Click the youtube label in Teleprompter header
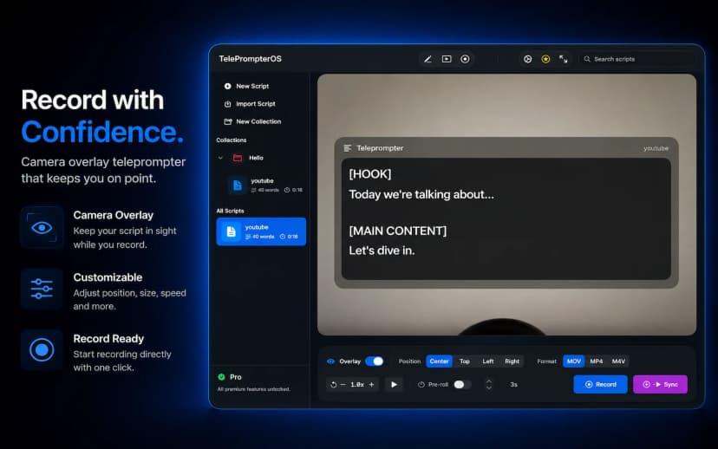The width and height of the screenshot is (718, 449). coord(656,148)
